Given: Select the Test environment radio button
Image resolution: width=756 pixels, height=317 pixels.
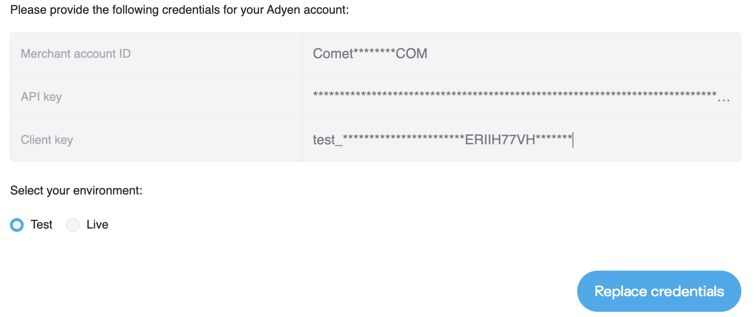Looking at the screenshot, I should (17, 225).
